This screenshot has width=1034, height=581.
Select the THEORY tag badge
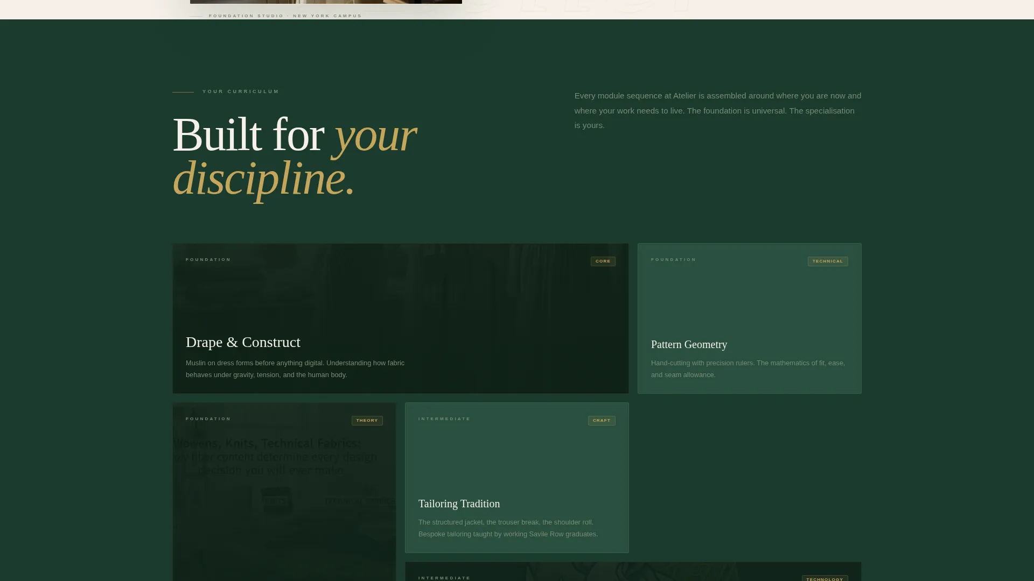click(x=367, y=421)
